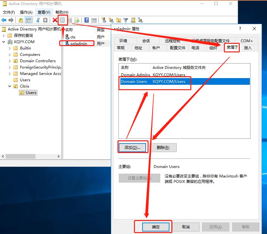Collapse the Citrix tree node
Image resolution: width=267 pixels, height=234 pixels.
10,86
